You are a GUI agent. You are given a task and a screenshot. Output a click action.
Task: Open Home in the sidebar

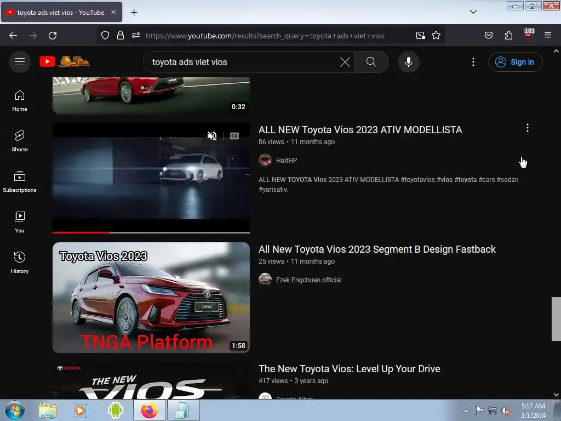pos(20,101)
